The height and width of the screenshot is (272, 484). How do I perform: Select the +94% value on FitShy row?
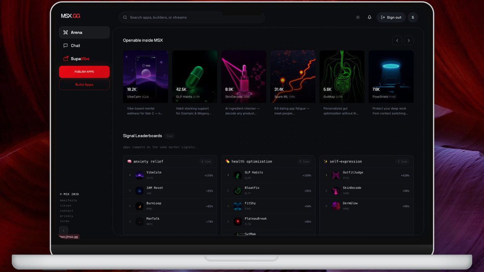[307, 206]
